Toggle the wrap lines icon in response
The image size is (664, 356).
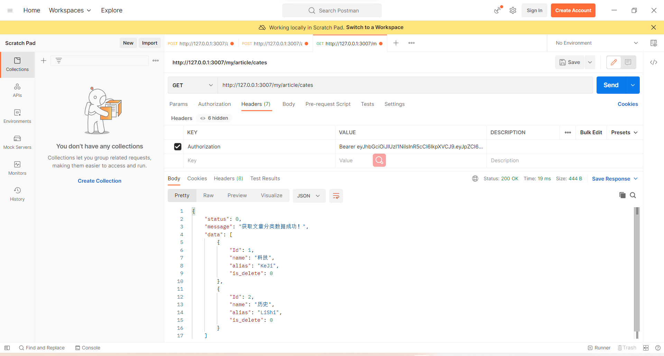(336, 196)
